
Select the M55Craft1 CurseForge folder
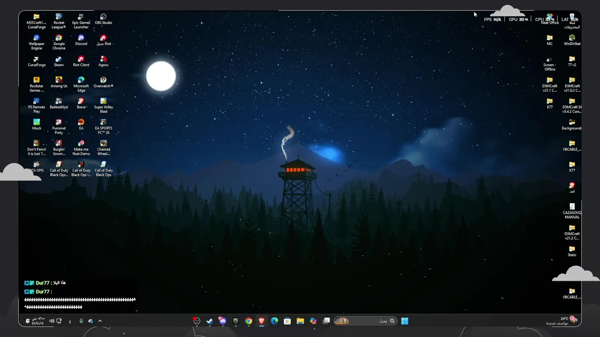pyautogui.click(x=37, y=21)
